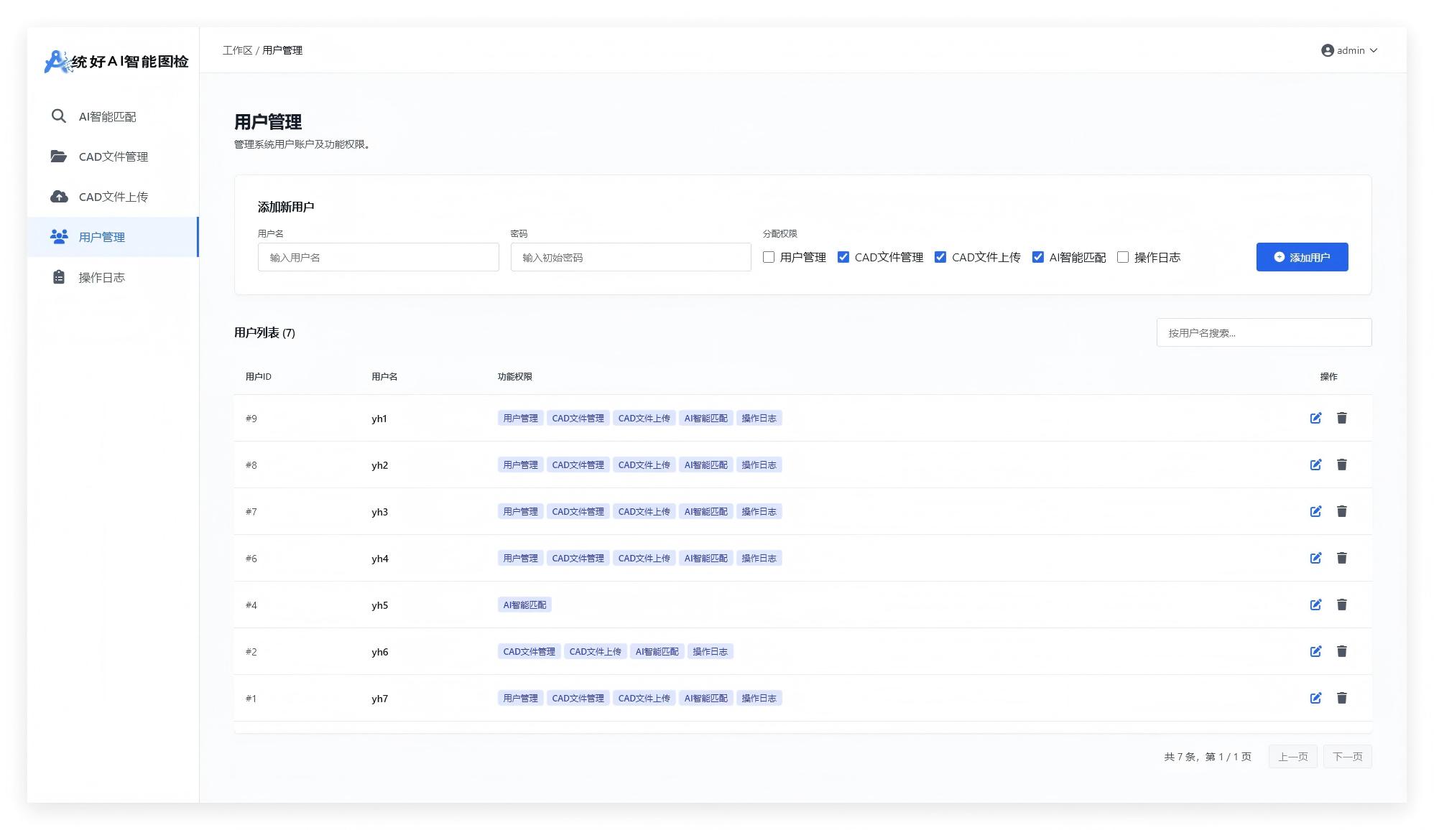Image resolution: width=1434 pixels, height=830 pixels.
Task: Click the trash icon in the yh2 row
Action: point(1341,465)
